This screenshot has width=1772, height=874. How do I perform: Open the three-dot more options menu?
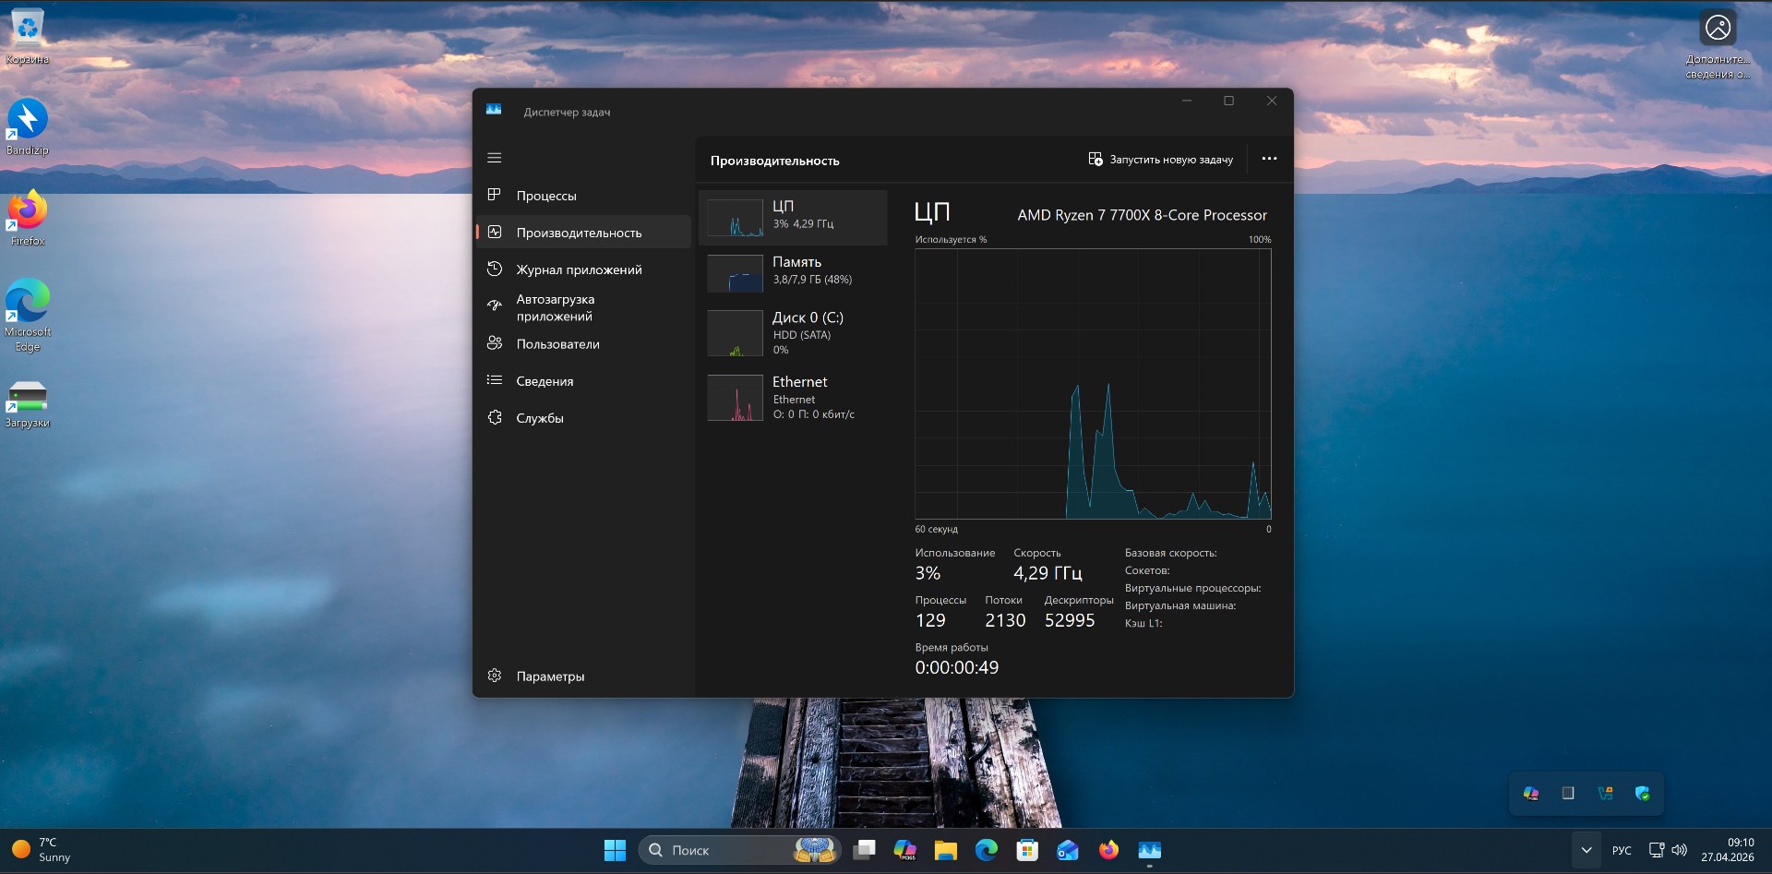click(1269, 159)
